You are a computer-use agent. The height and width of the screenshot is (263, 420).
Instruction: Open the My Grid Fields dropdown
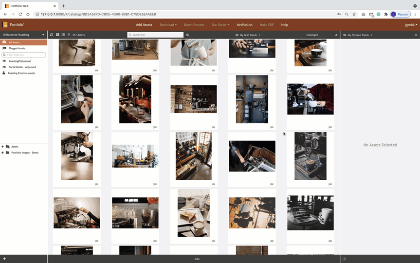[248, 35]
